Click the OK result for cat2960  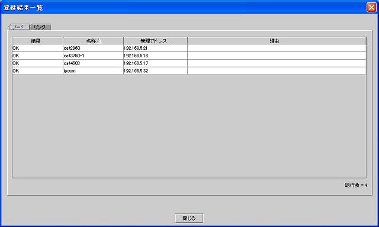click(38, 48)
